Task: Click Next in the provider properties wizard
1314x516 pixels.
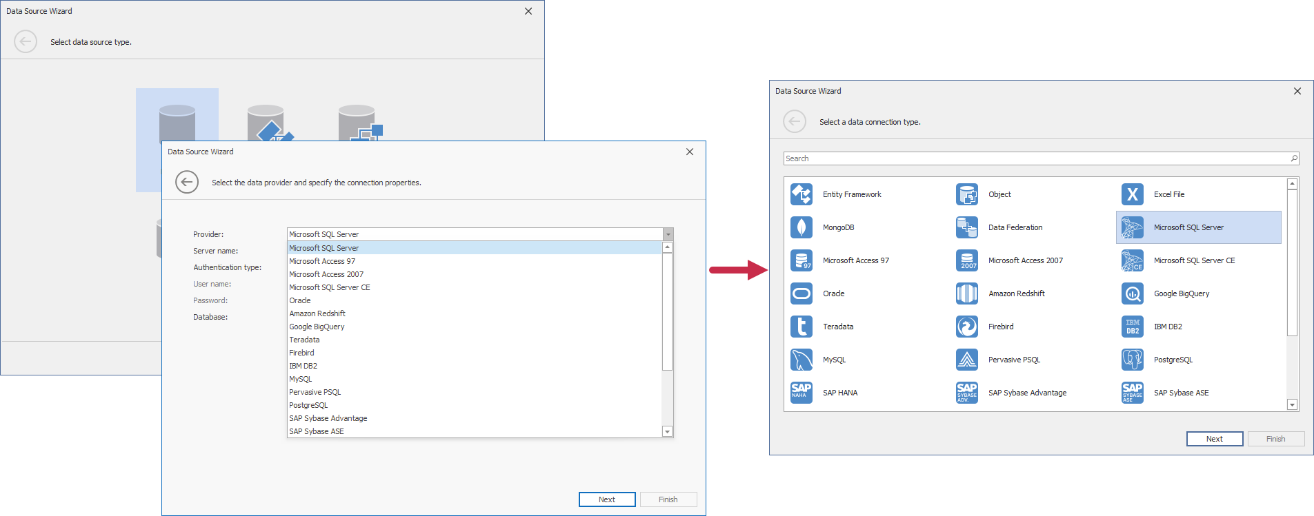Action: [606, 499]
